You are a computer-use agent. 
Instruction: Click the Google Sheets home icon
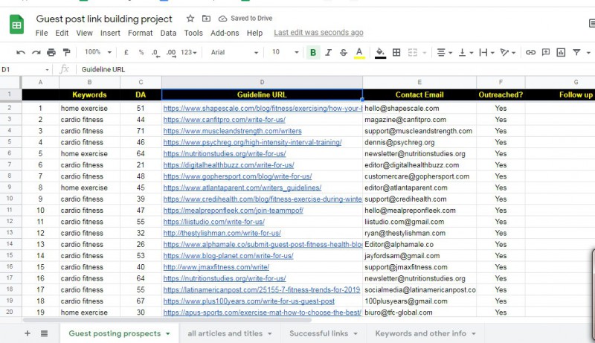tap(16, 25)
